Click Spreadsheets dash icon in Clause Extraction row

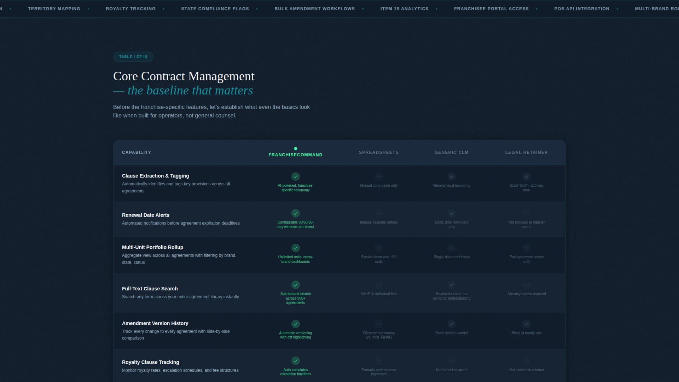379,176
